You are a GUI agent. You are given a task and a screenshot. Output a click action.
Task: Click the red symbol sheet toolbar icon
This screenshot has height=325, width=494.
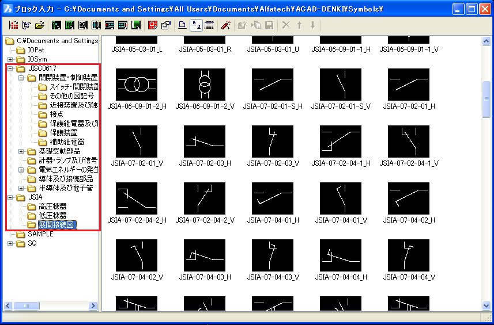[153, 25]
